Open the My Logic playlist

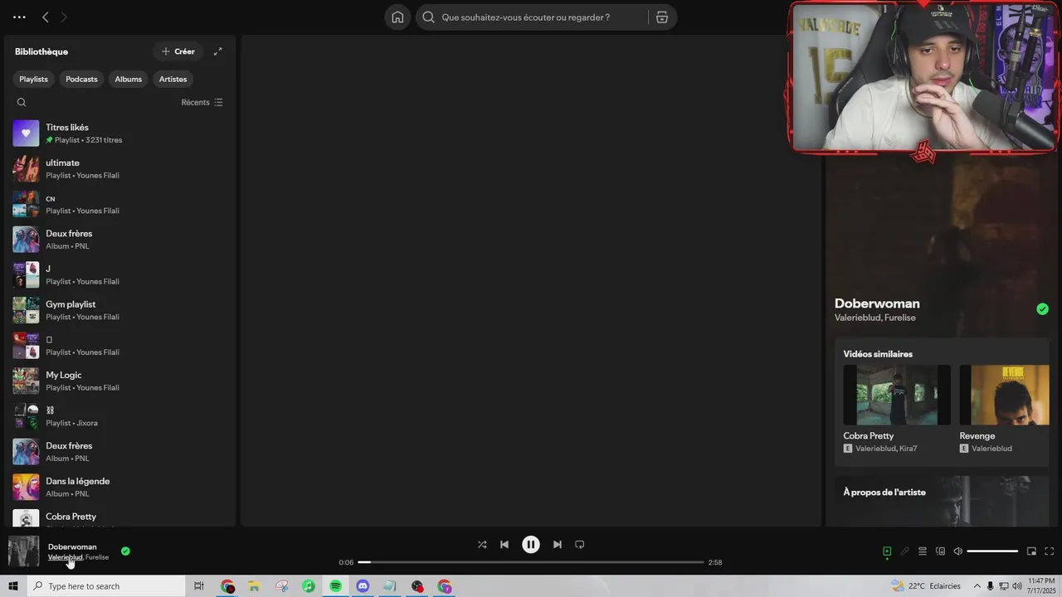pos(119,381)
